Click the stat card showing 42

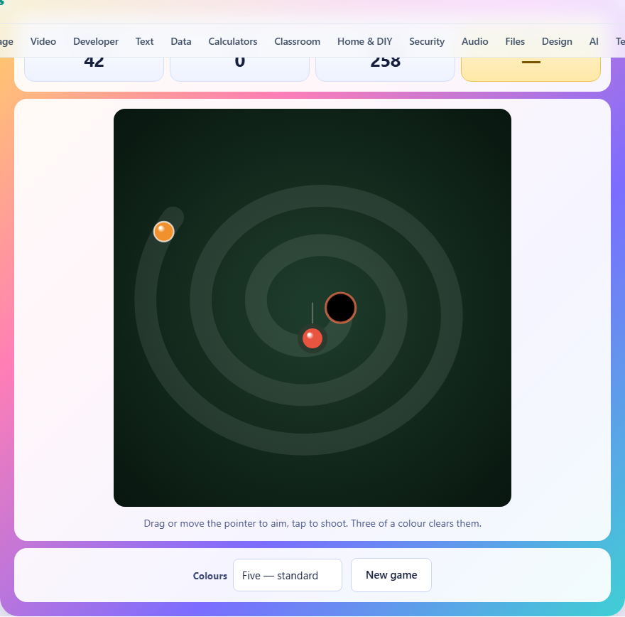tap(94, 69)
